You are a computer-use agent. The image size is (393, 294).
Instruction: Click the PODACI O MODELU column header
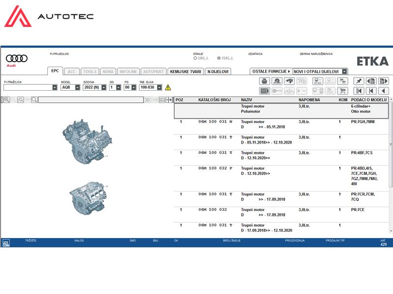click(x=369, y=100)
